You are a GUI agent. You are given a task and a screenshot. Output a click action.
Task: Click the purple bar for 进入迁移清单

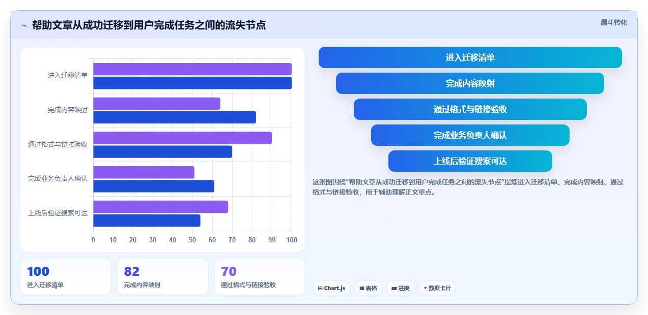click(x=192, y=69)
